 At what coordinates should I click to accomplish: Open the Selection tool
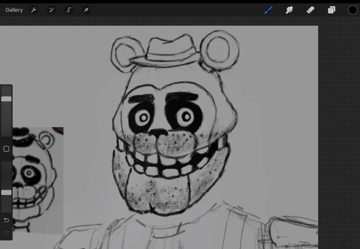pyautogui.click(x=69, y=10)
